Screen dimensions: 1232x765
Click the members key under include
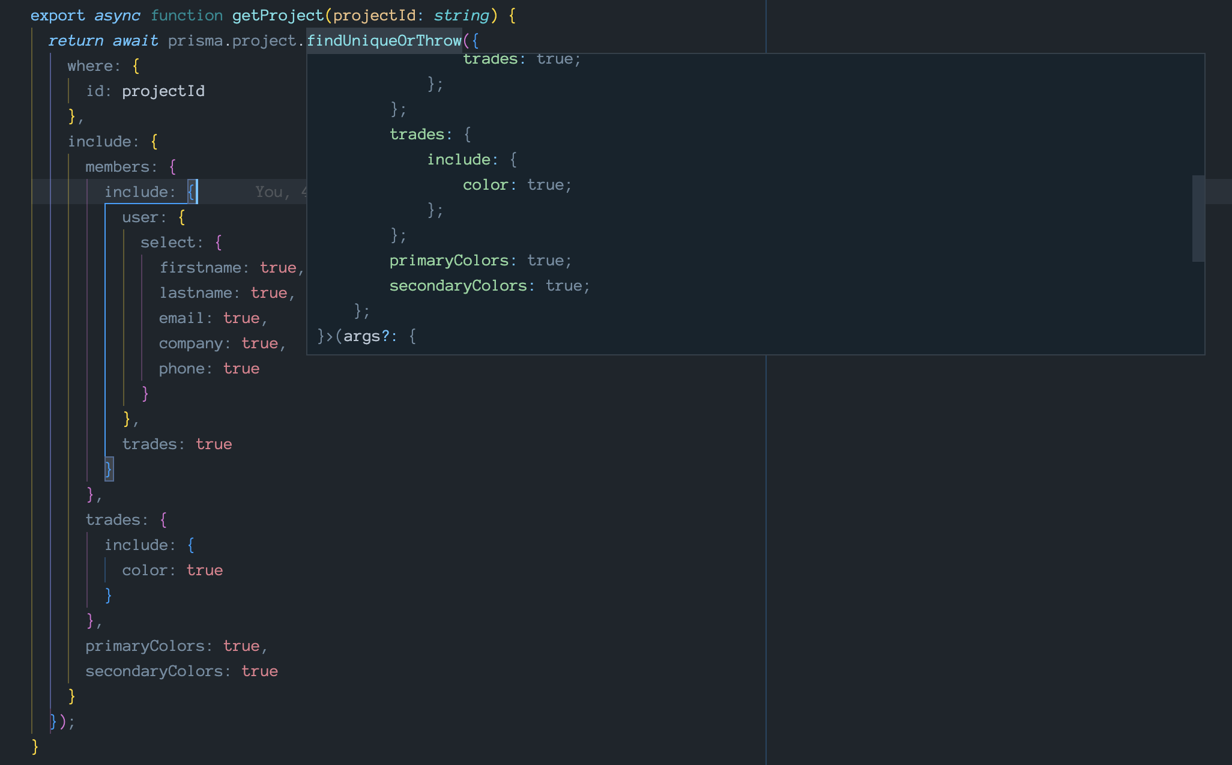pyautogui.click(x=117, y=167)
